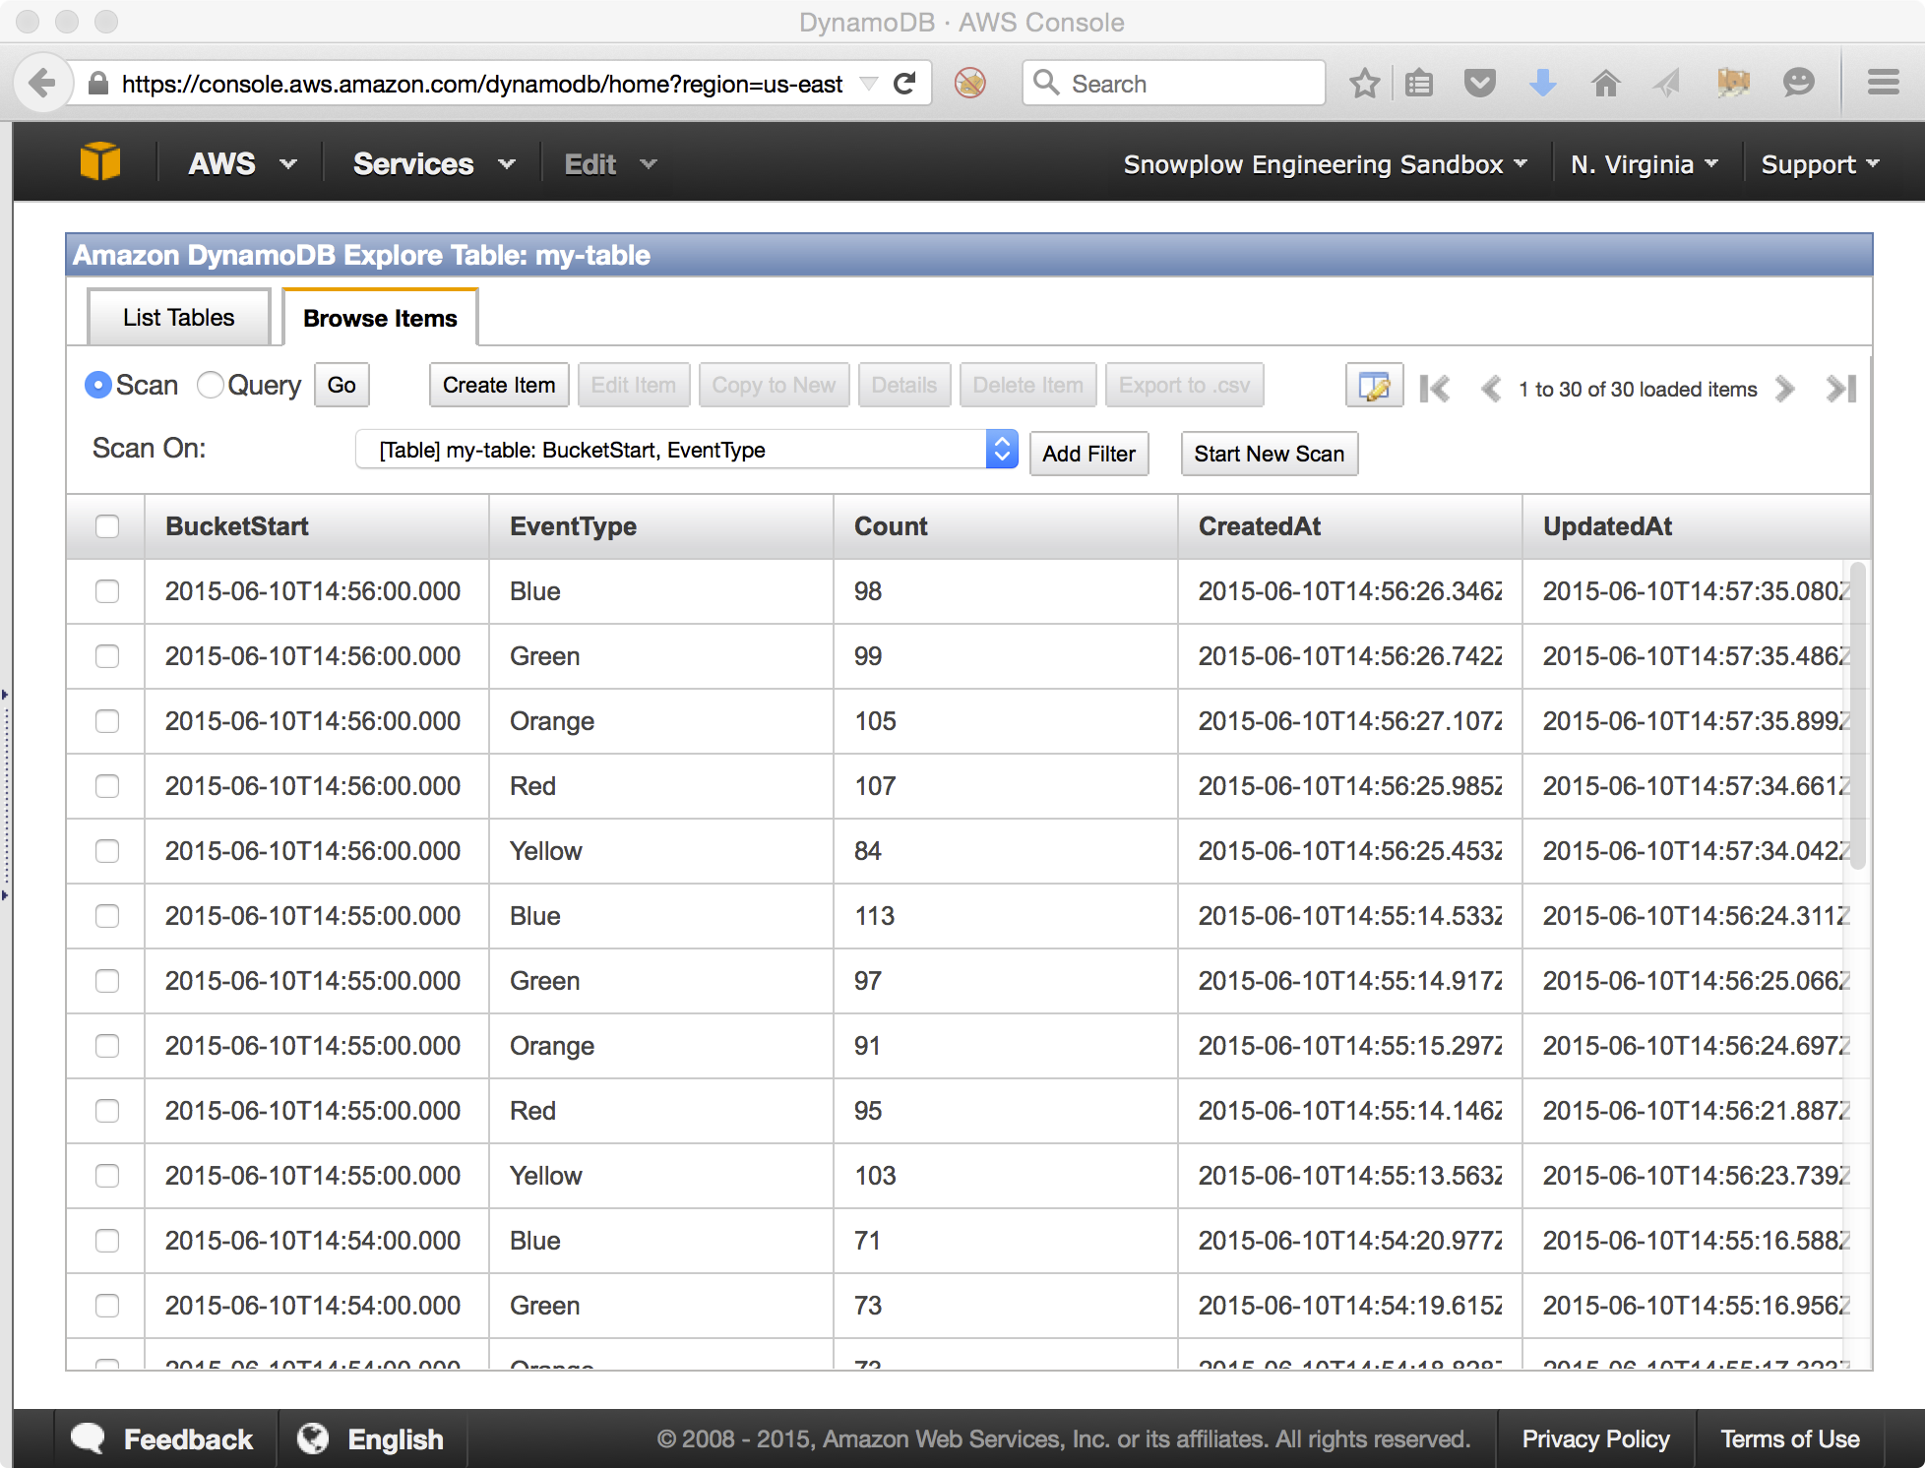Reload the page with browser refresh icon
The height and width of the screenshot is (1468, 1925).
[x=904, y=84]
